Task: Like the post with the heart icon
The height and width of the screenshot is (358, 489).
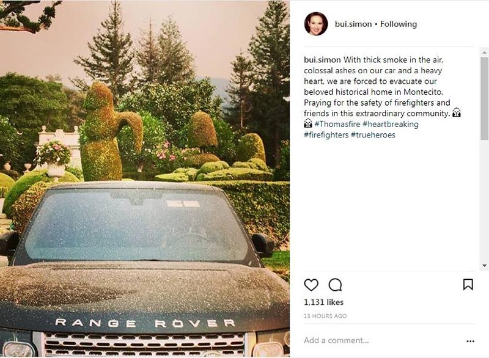Action: pyautogui.click(x=311, y=285)
